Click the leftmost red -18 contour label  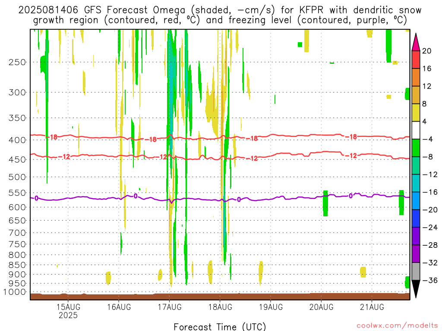click(x=52, y=137)
